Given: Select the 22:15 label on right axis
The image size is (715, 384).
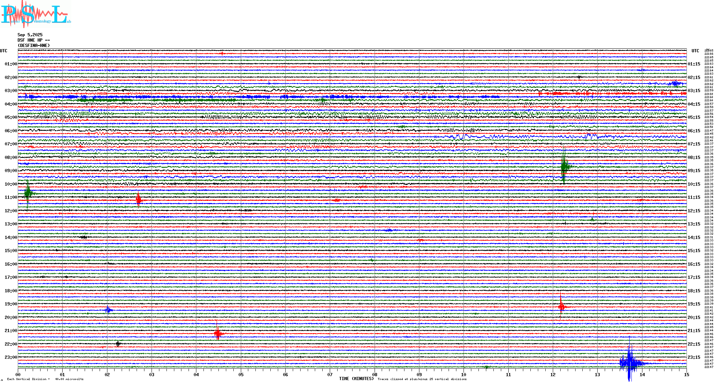Looking at the screenshot, I should [x=694, y=344].
